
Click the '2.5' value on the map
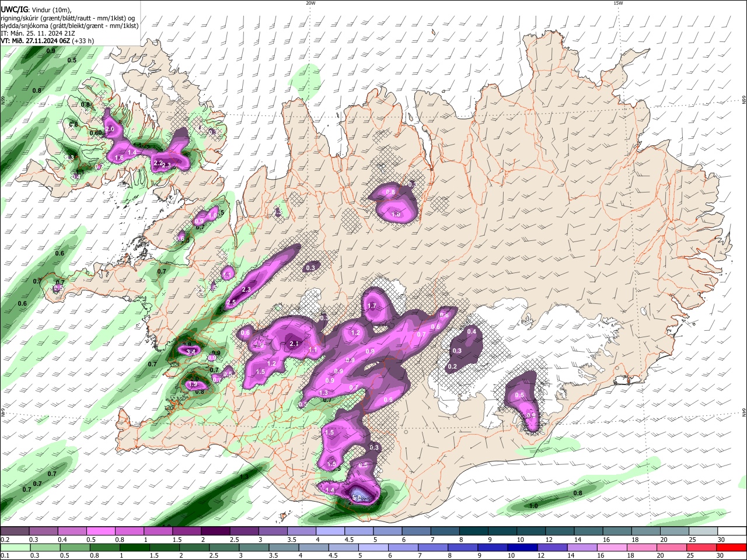click(x=231, y=303)
